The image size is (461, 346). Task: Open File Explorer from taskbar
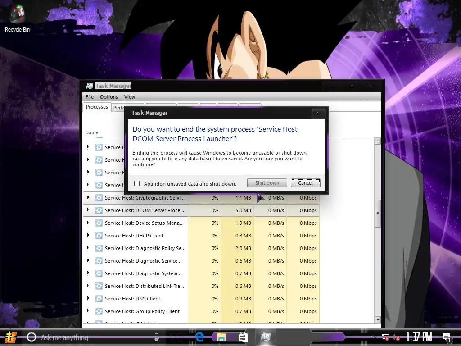[x=221, y=337]
